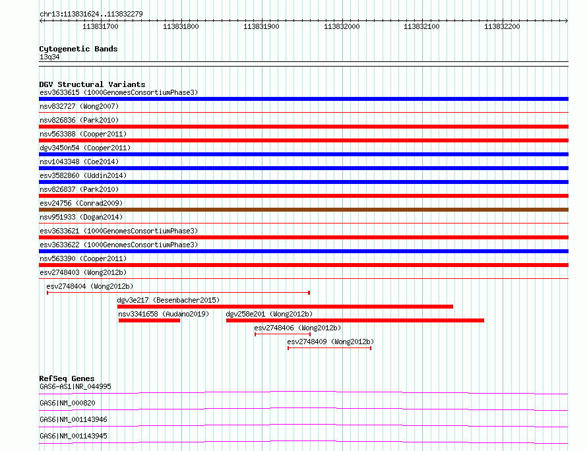This screenshot has width=587, height=451.
Task: Click ruler position 113832000
Action: click(x=342, y=26)
